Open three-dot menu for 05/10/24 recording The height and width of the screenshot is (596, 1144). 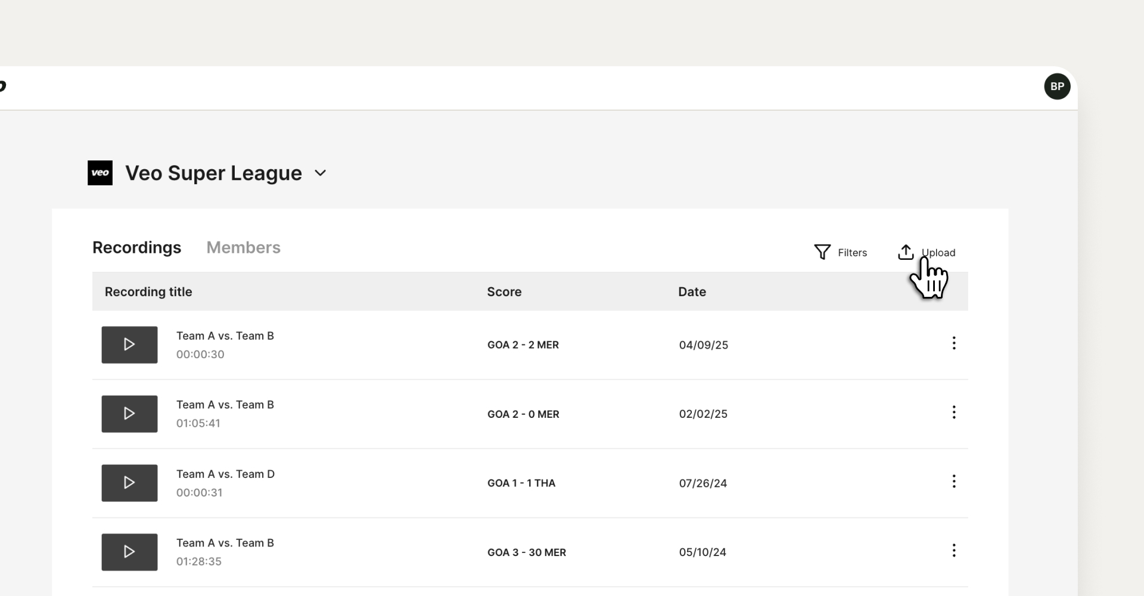pyautogui.click(x=953, y=551)
